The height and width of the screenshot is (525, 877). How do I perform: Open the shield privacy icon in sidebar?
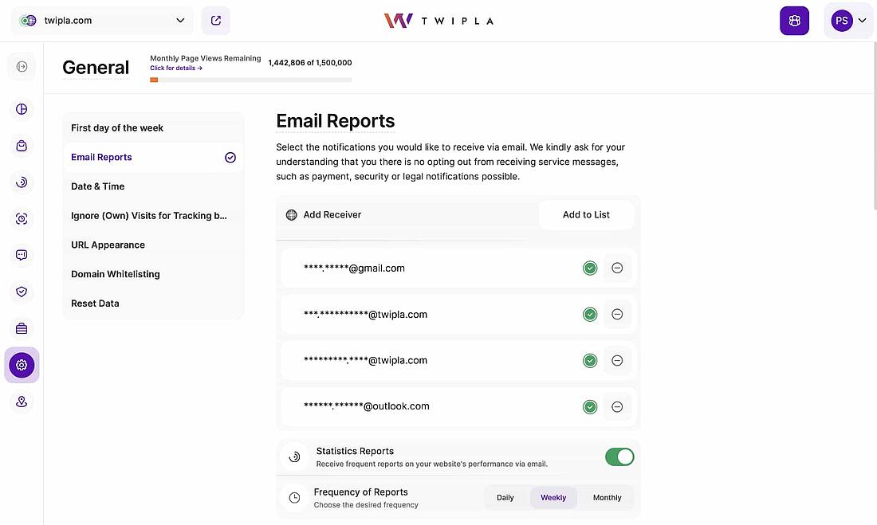click(22, 292)
